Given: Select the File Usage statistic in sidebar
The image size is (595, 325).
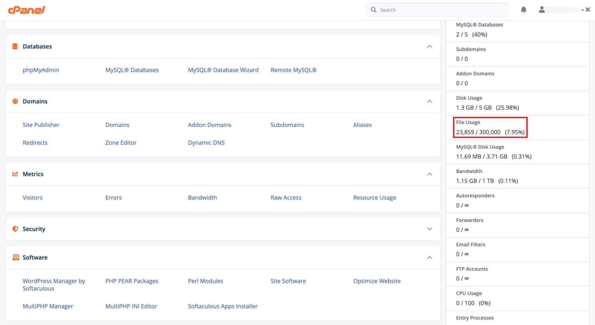Looking at the screenshot, I should [x=490, y=128].
